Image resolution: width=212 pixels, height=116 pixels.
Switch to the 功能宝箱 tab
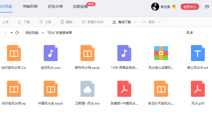80,6
